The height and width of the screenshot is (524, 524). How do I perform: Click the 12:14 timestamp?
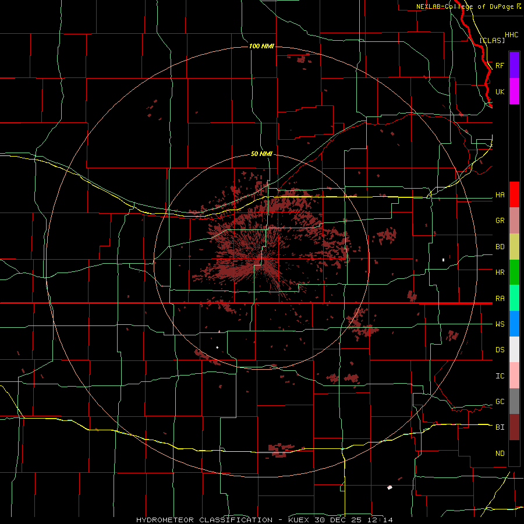[379, 520]
